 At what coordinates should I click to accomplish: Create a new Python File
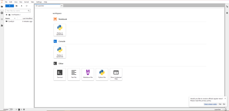[x=102, y=74]
